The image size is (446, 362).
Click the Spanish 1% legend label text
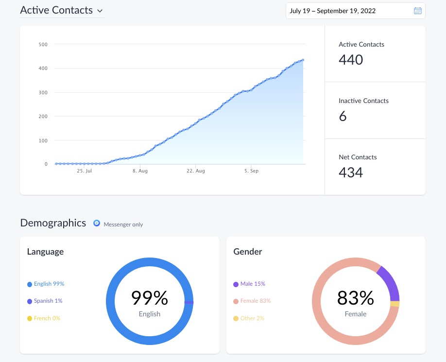pos(48,301)
